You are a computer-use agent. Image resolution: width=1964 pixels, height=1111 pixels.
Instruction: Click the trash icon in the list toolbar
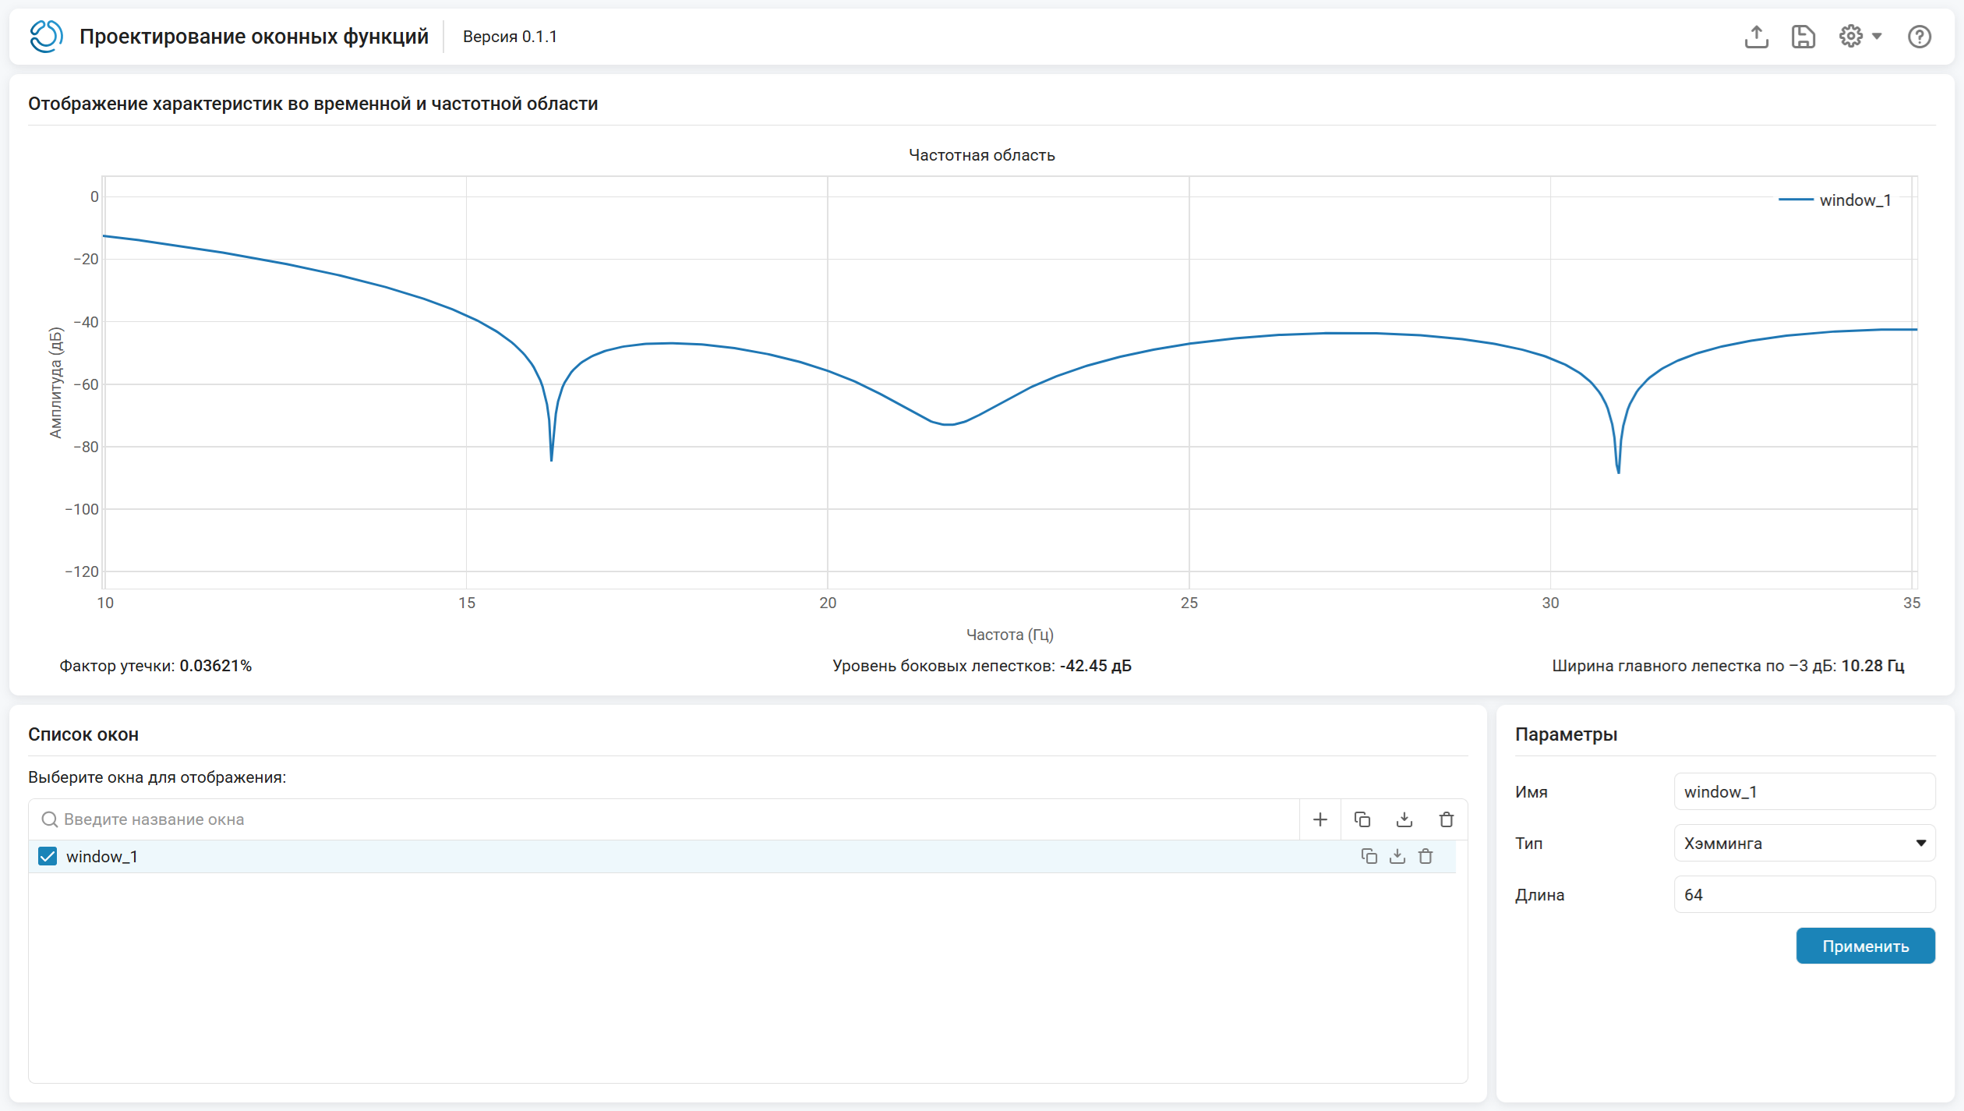pyautogui.click(x=1447, y=819)
